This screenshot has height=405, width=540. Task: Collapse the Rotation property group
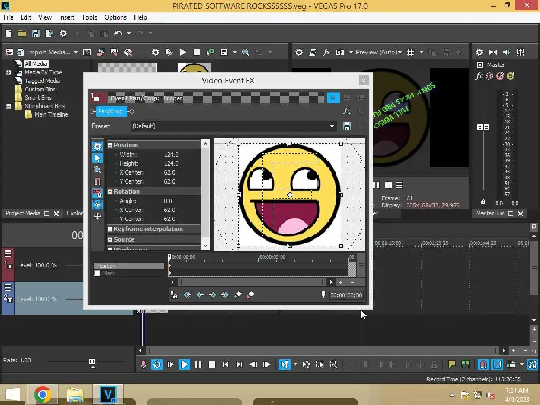pos(110,191)
